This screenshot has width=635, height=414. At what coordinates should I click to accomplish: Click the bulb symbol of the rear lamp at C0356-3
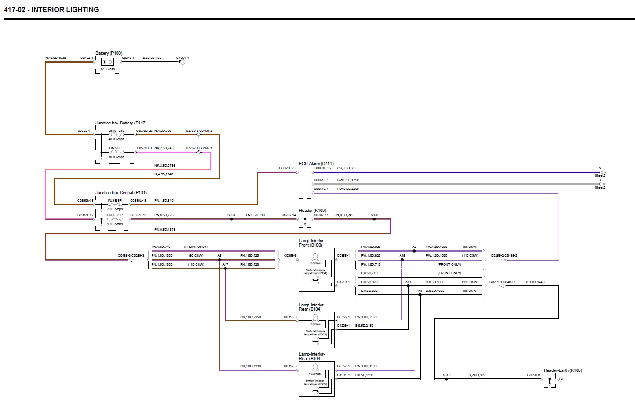(316, 317)
